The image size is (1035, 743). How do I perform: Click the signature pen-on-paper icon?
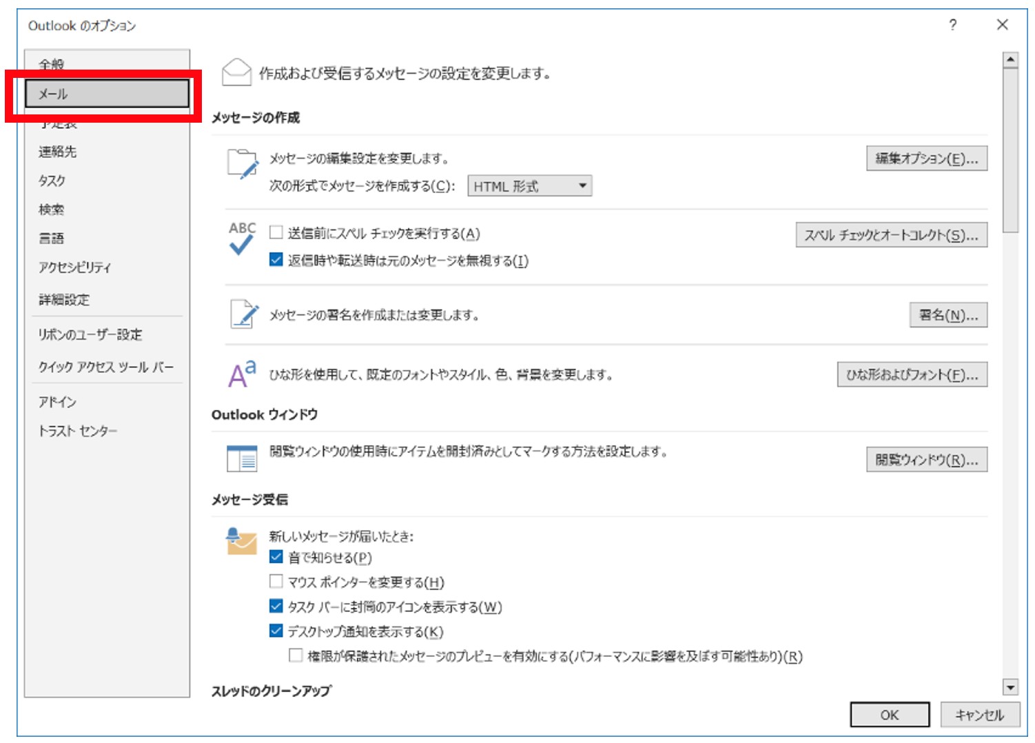click(x=245, y=314)
